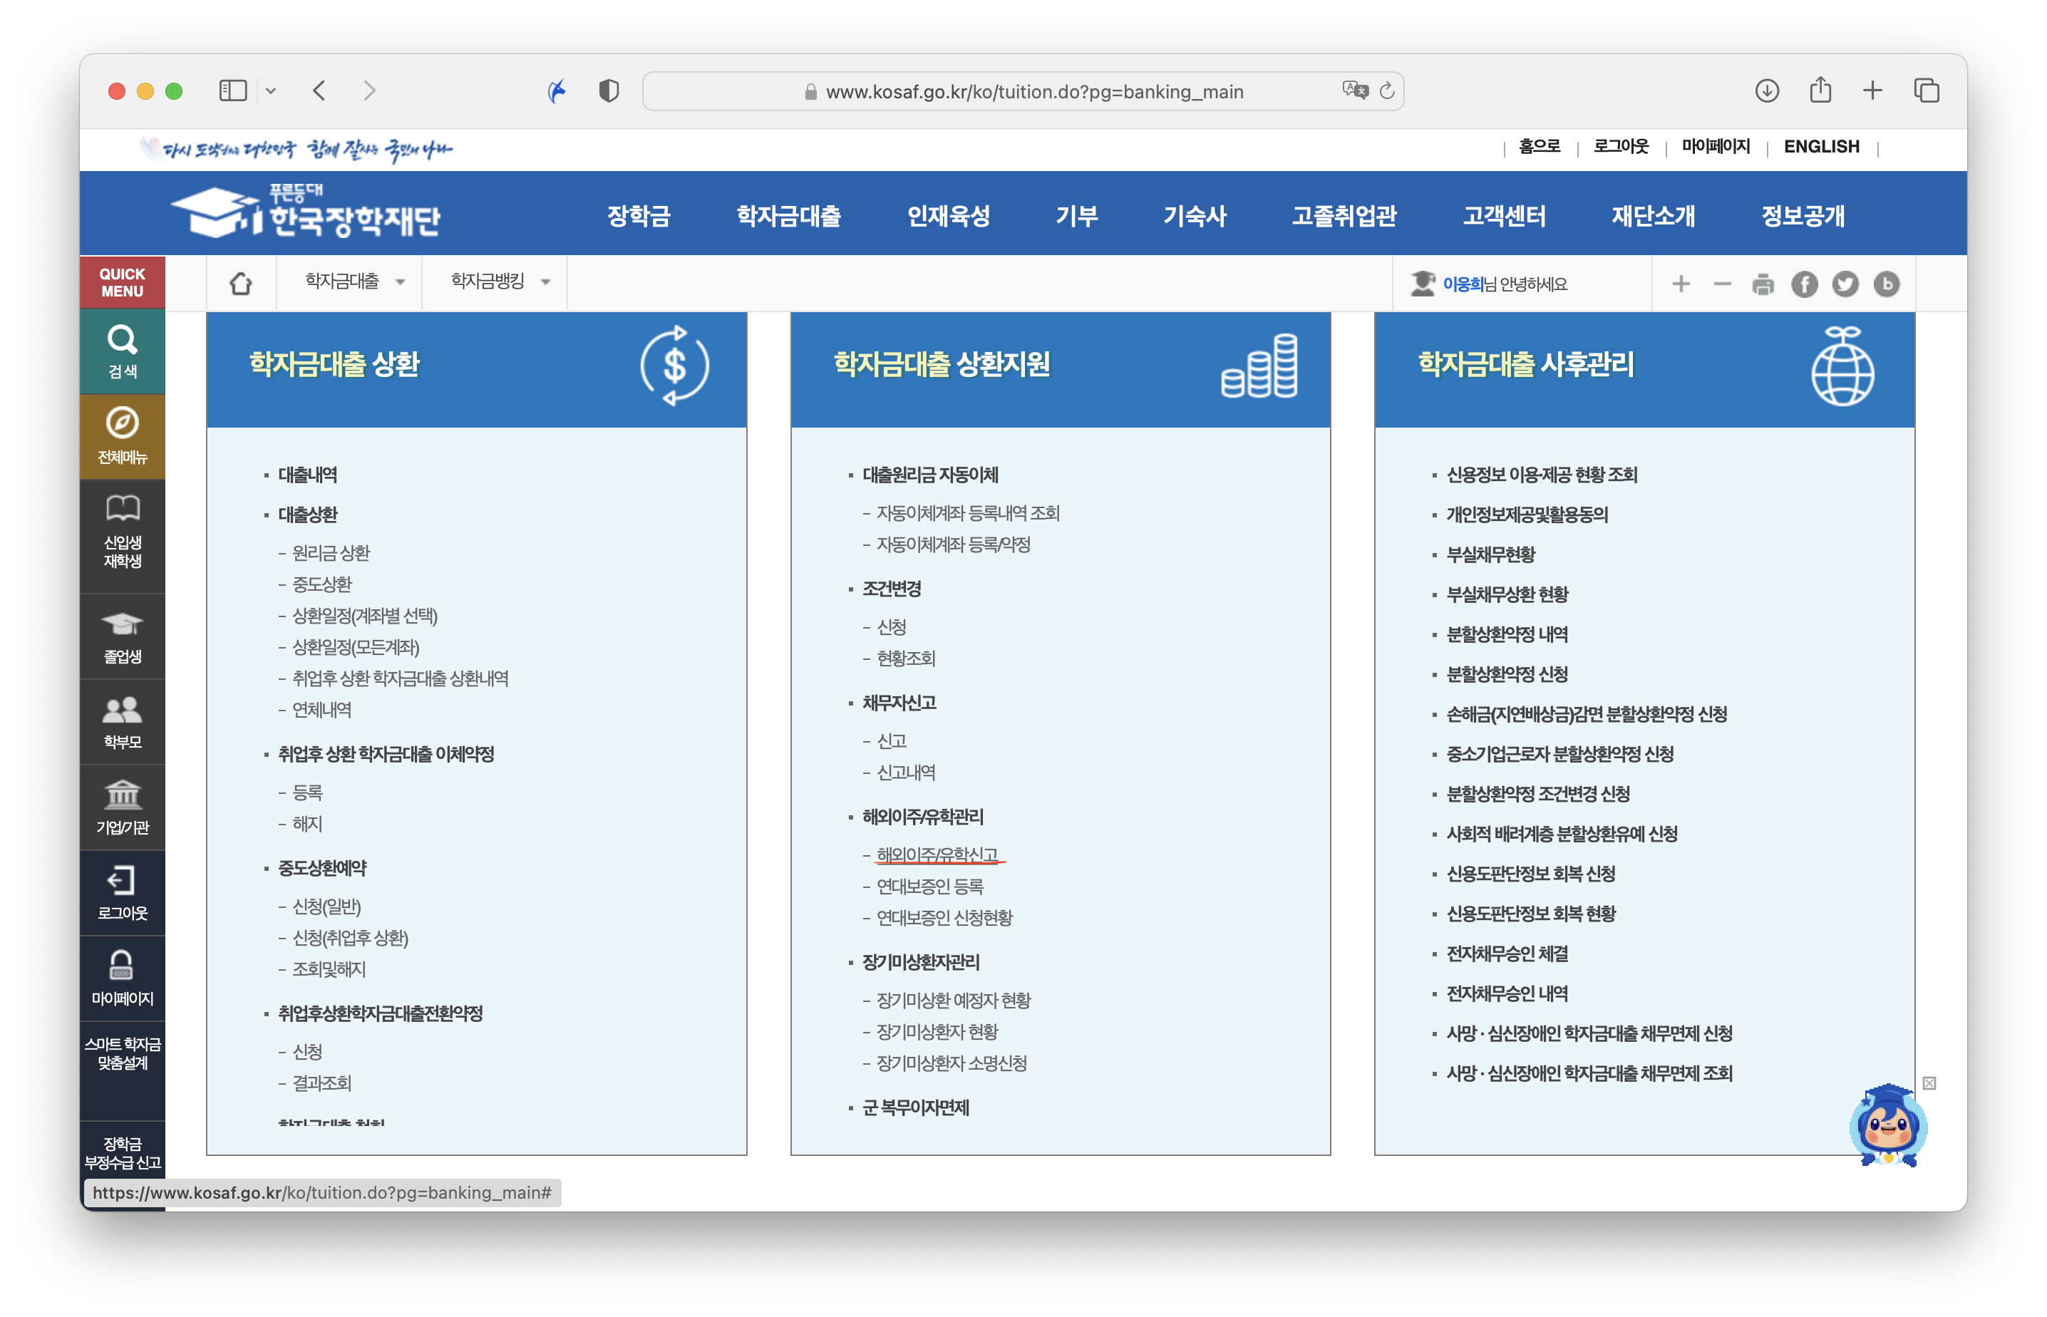Click the home icon in breadcrumb bar
2047x1317 pixels.
241,283
